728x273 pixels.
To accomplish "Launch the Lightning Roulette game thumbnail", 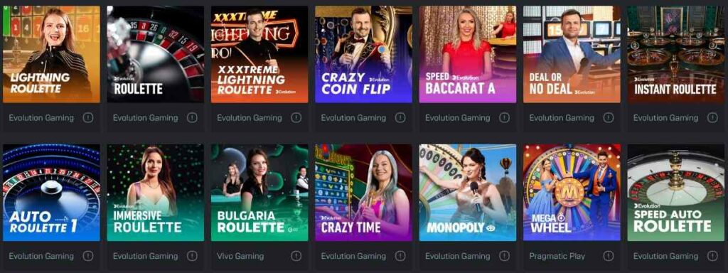I will [x=51, y=54].
